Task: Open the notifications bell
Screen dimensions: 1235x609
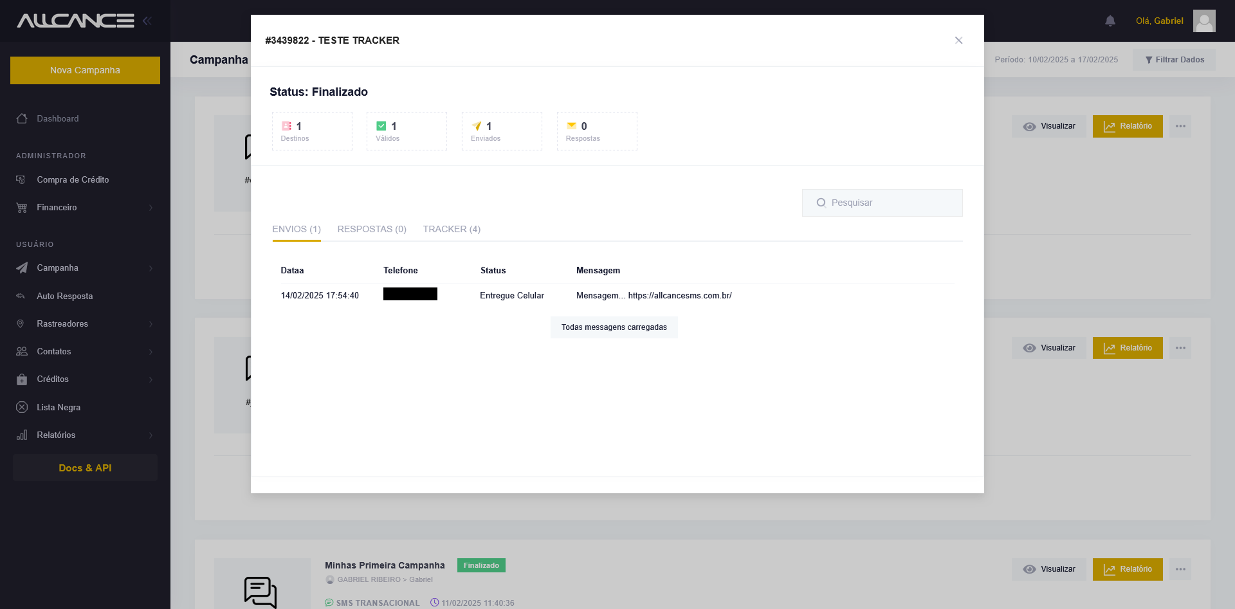Action: coord(1110,21)
